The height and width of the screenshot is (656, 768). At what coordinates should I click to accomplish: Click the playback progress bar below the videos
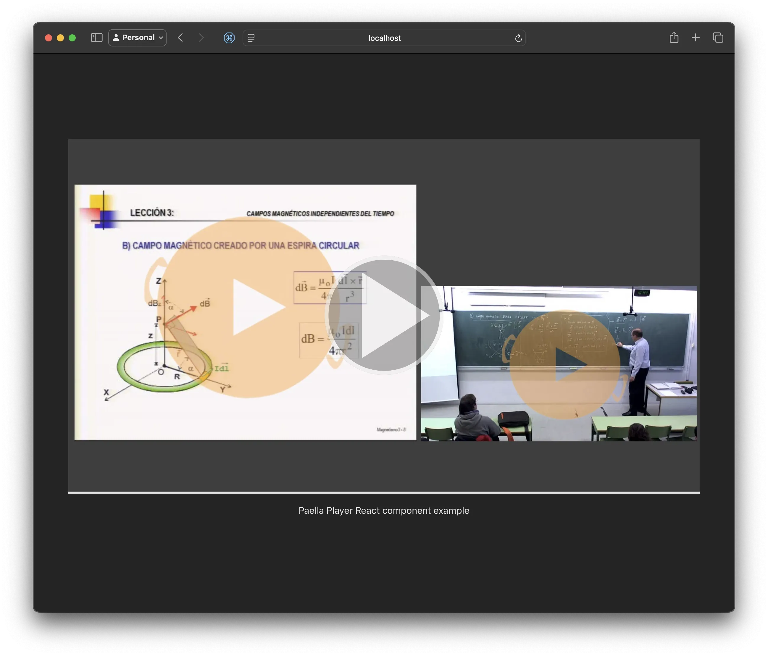coord(384,492)
